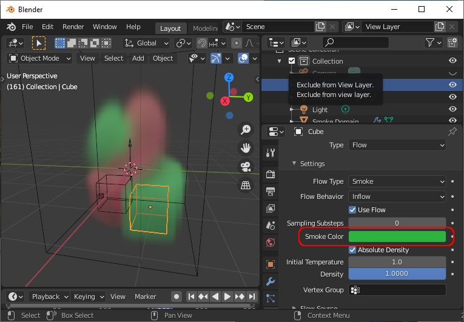Open the Scene properties tab
This screenshot has width=464, height=322.
point(271,226)
